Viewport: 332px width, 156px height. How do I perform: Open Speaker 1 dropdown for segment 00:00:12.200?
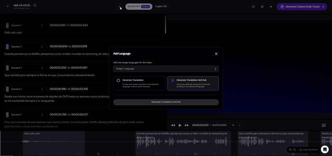point(24,68)
